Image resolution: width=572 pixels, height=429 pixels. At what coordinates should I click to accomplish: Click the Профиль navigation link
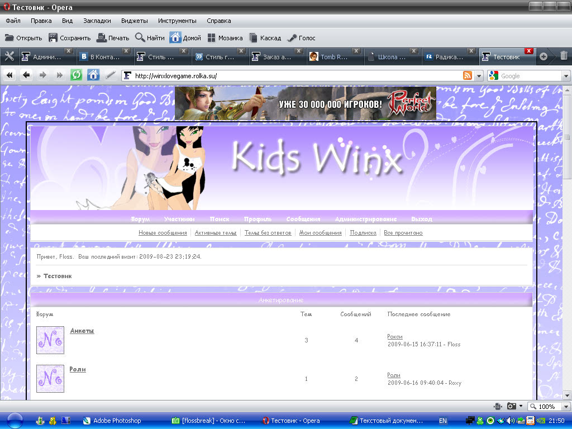pos(258,219)
